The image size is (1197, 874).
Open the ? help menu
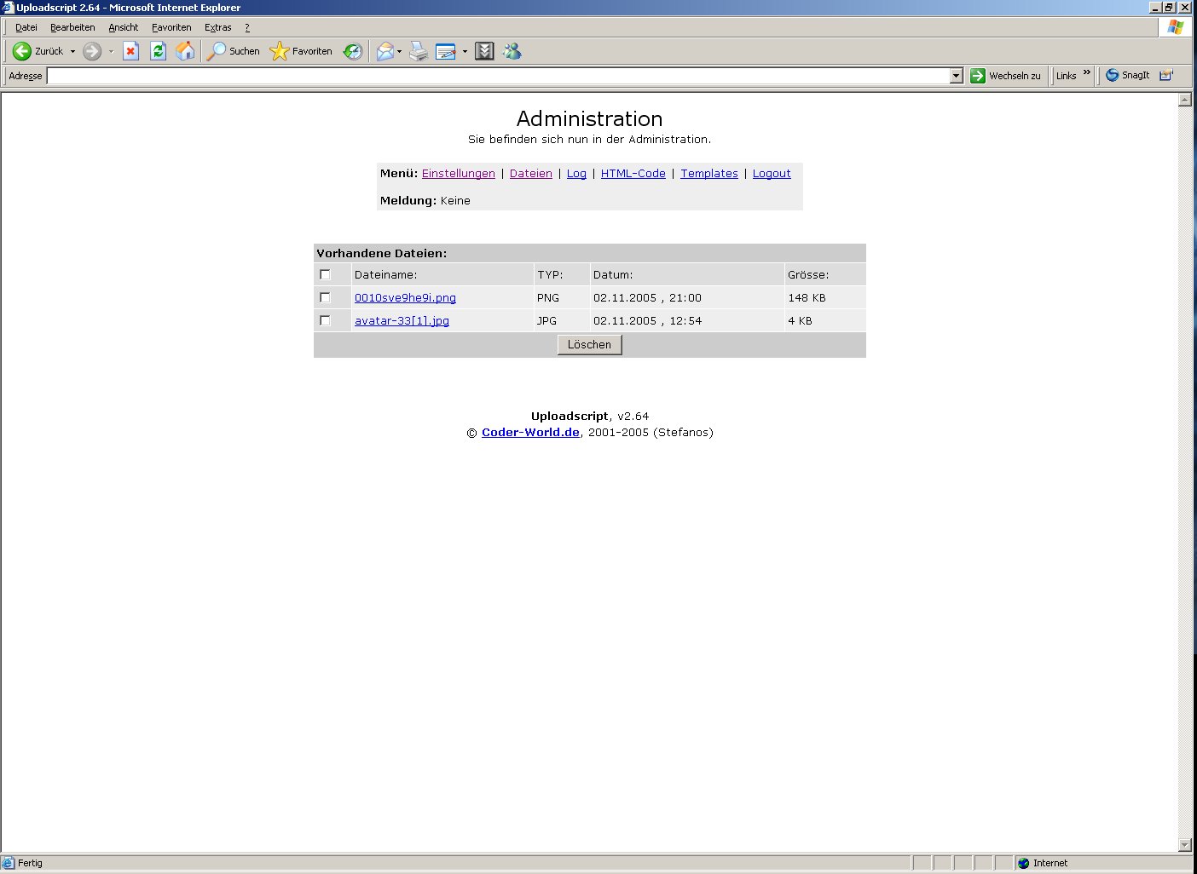(x=247, y=27)
